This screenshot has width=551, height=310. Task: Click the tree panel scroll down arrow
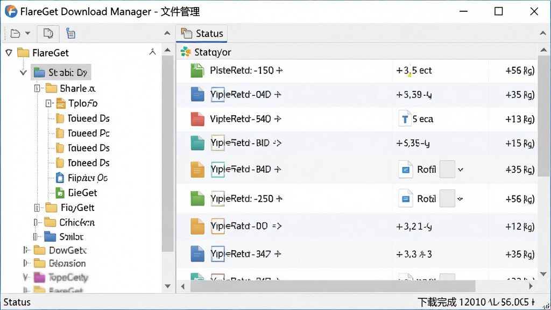[168, 286]
